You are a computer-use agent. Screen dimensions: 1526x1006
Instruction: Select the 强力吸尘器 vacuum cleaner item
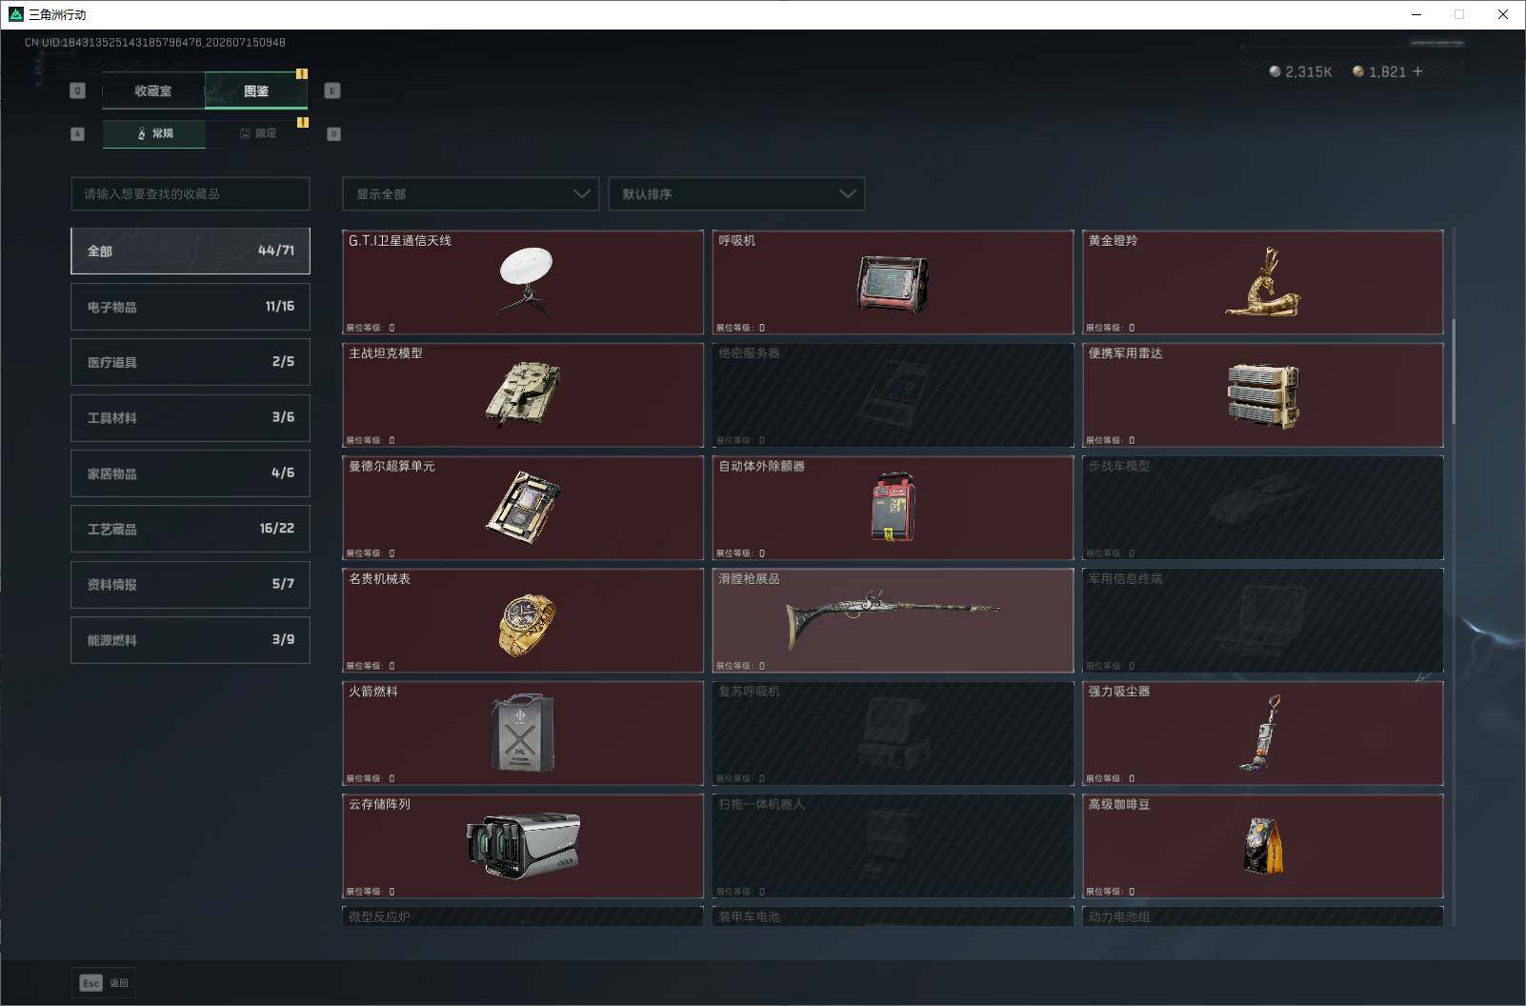1263,733
